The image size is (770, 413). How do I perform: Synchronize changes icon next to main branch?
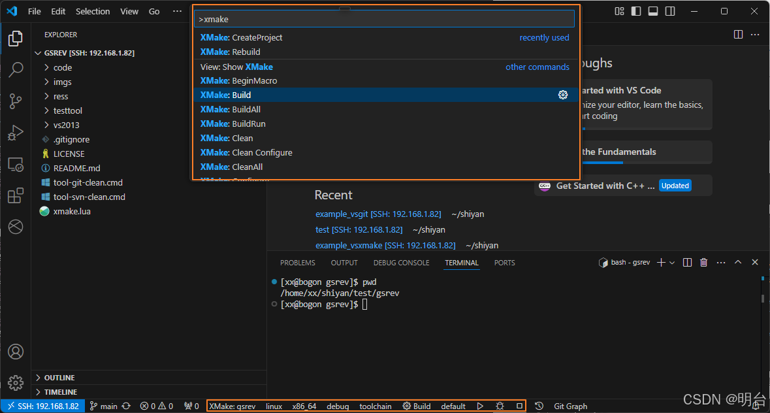click(126, 406)
